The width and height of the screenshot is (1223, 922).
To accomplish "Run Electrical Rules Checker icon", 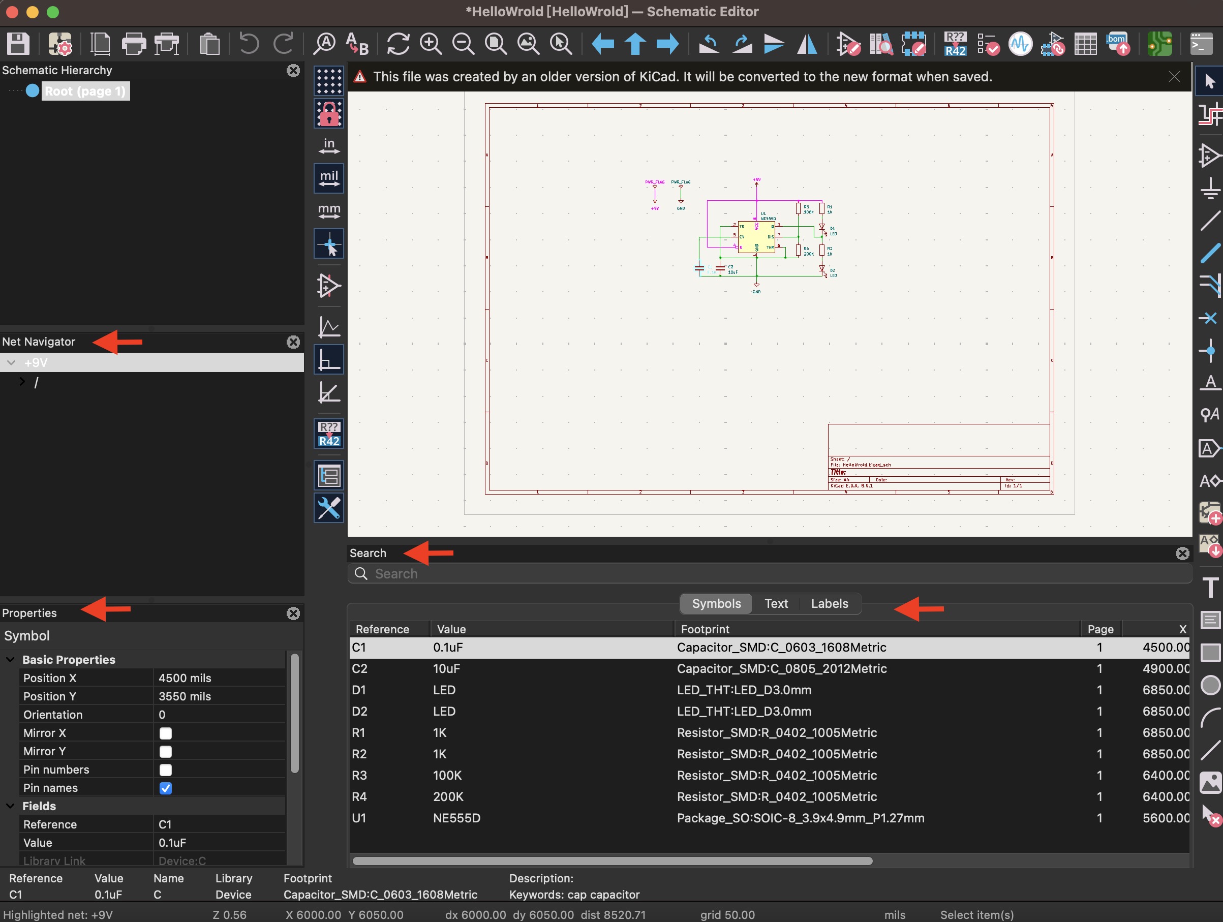I will [988, 44].
